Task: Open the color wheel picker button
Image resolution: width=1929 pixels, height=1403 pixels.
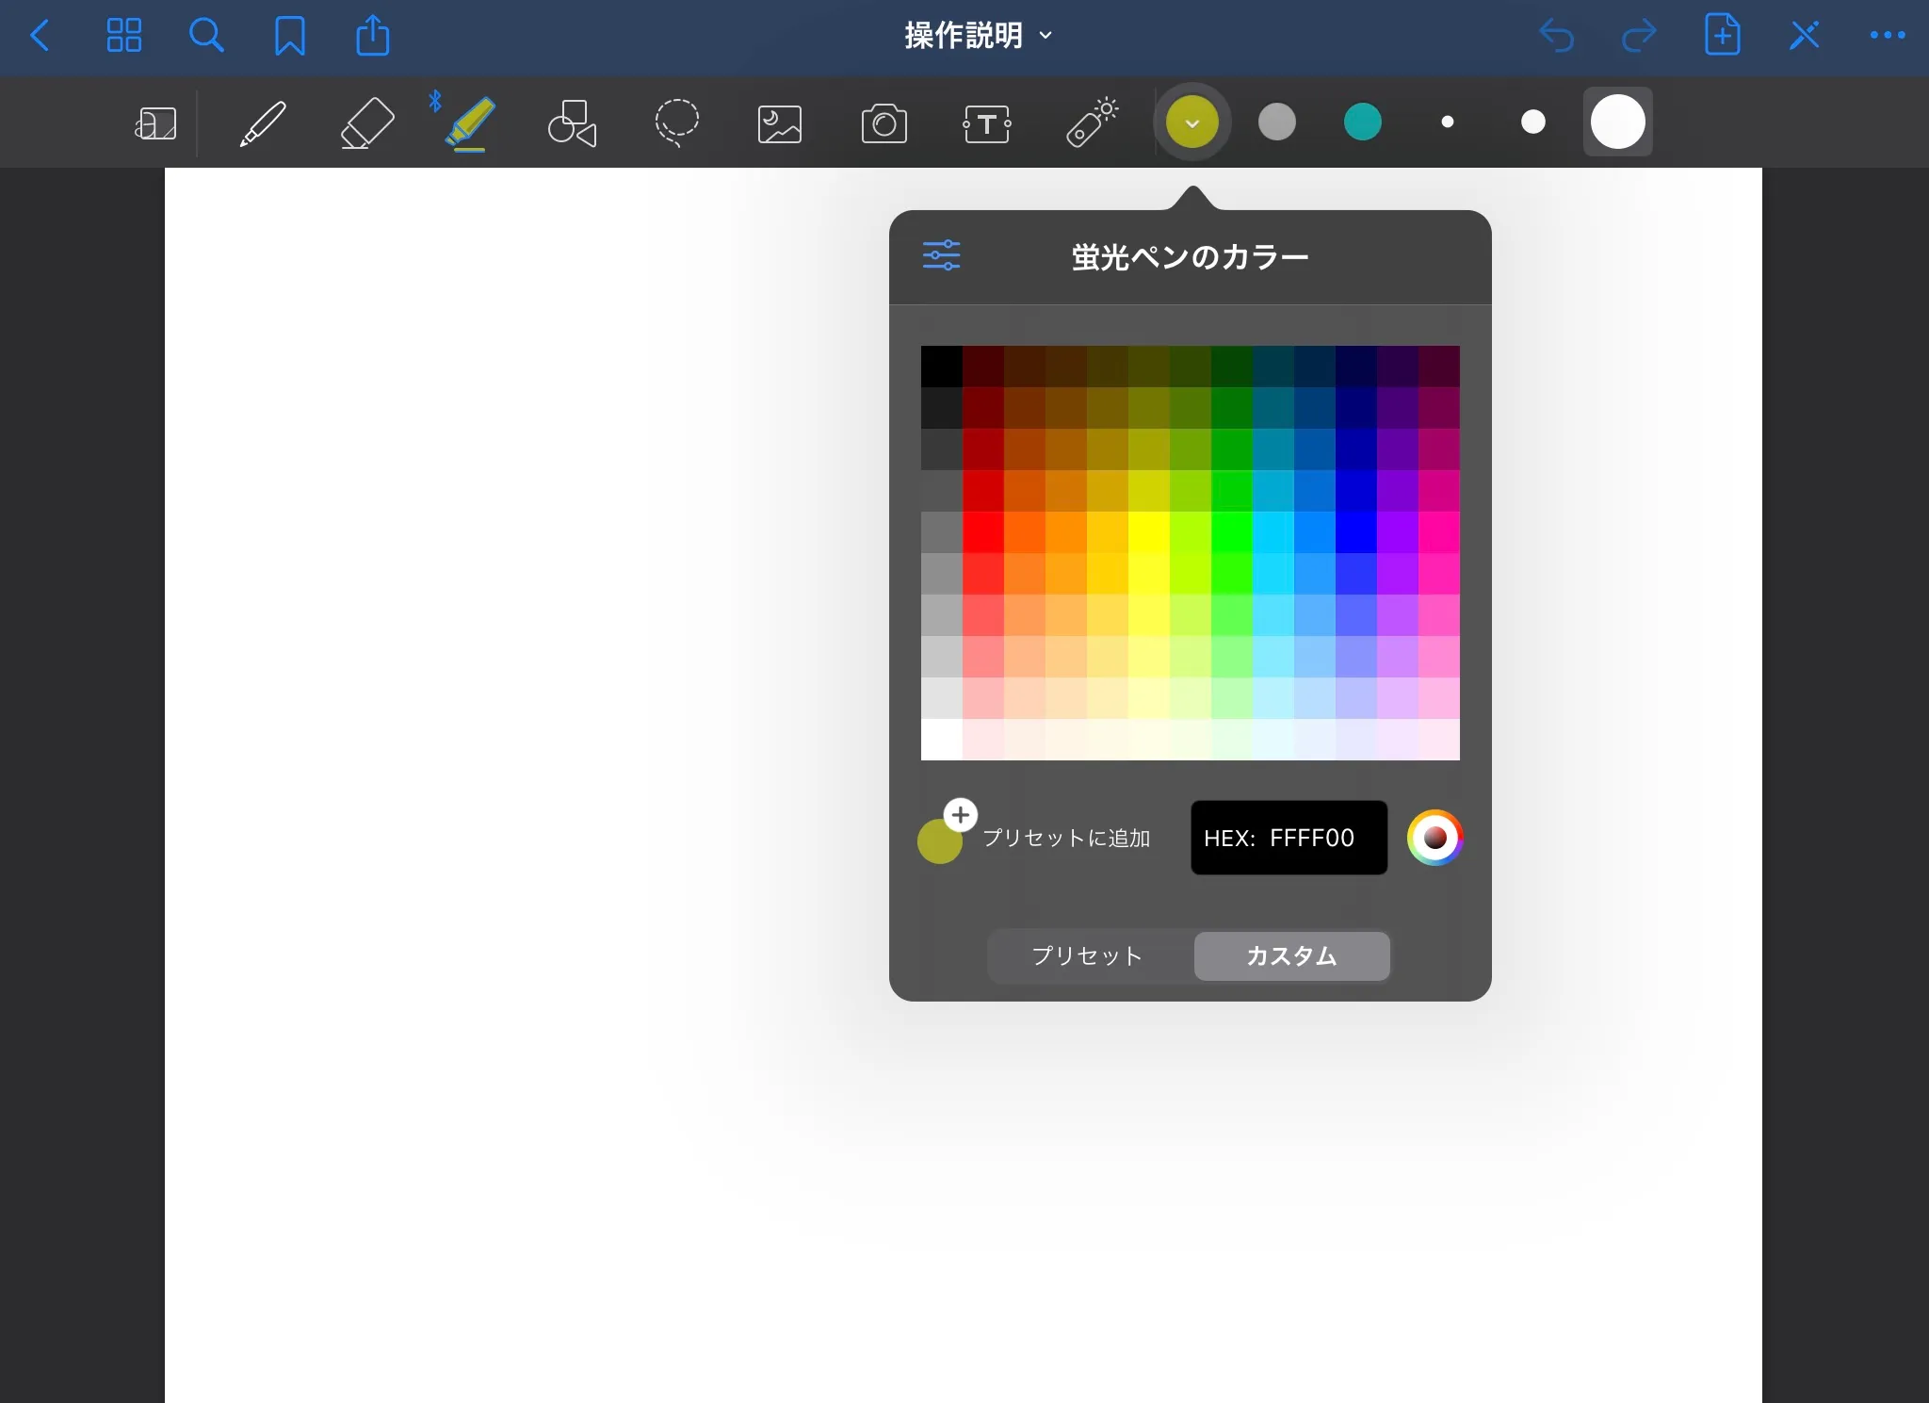Action: tap(1435, 837)
